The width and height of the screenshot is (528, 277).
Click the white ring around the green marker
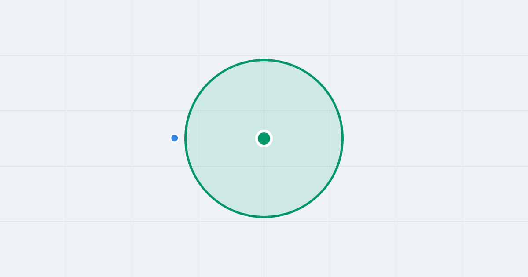coord(264,131)
